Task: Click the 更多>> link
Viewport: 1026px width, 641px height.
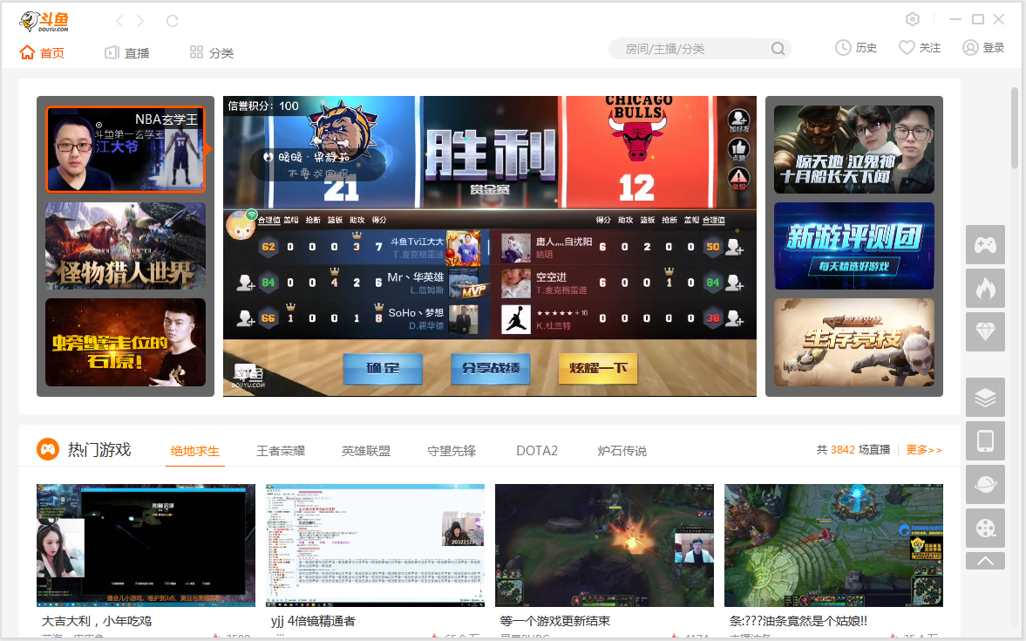Action: [x=924, y=450]
